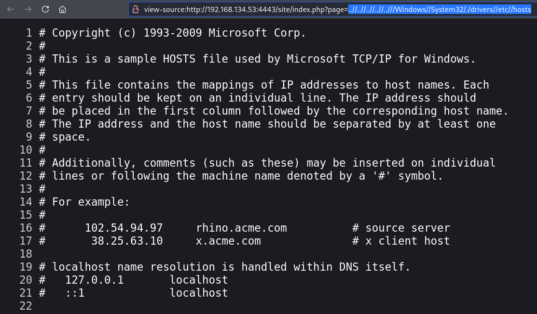
Task: Go to the home page icon
Action: coord(62,9)
